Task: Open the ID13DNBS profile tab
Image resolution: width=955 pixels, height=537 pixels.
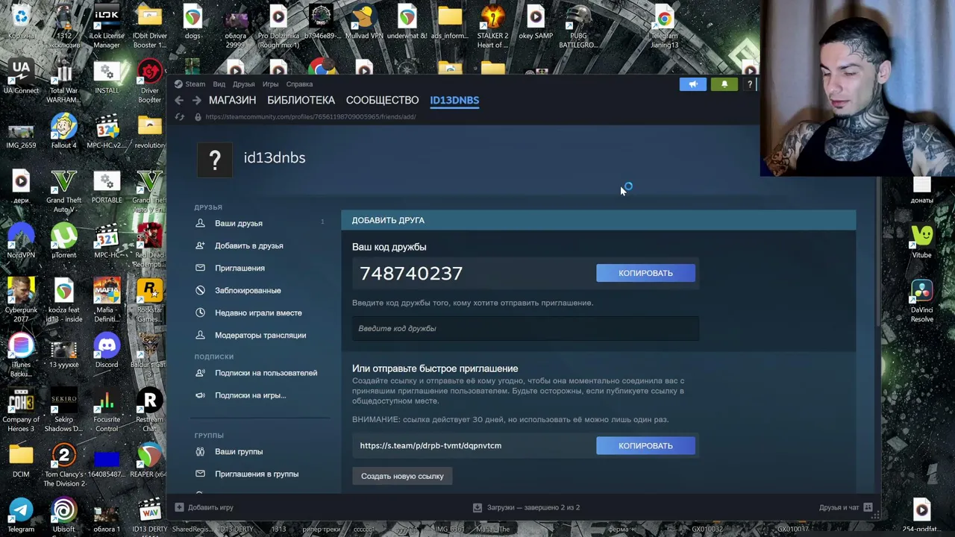Action: click(454, 100)
